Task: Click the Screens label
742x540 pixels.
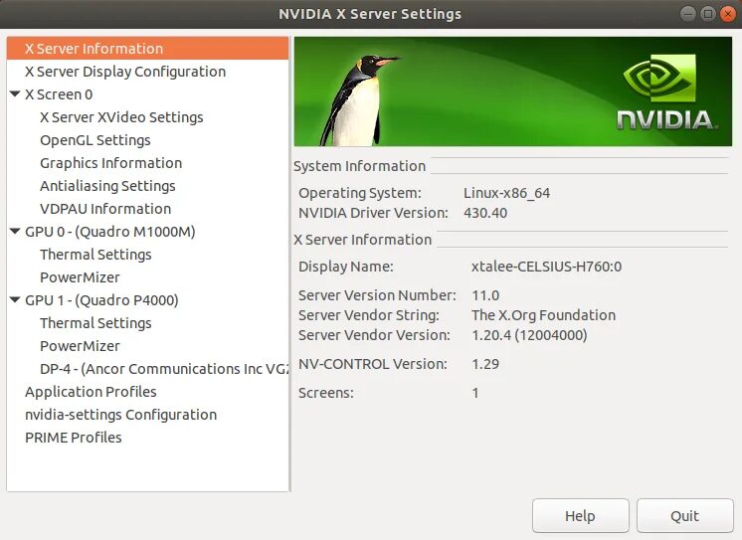Action: [326, 393]
